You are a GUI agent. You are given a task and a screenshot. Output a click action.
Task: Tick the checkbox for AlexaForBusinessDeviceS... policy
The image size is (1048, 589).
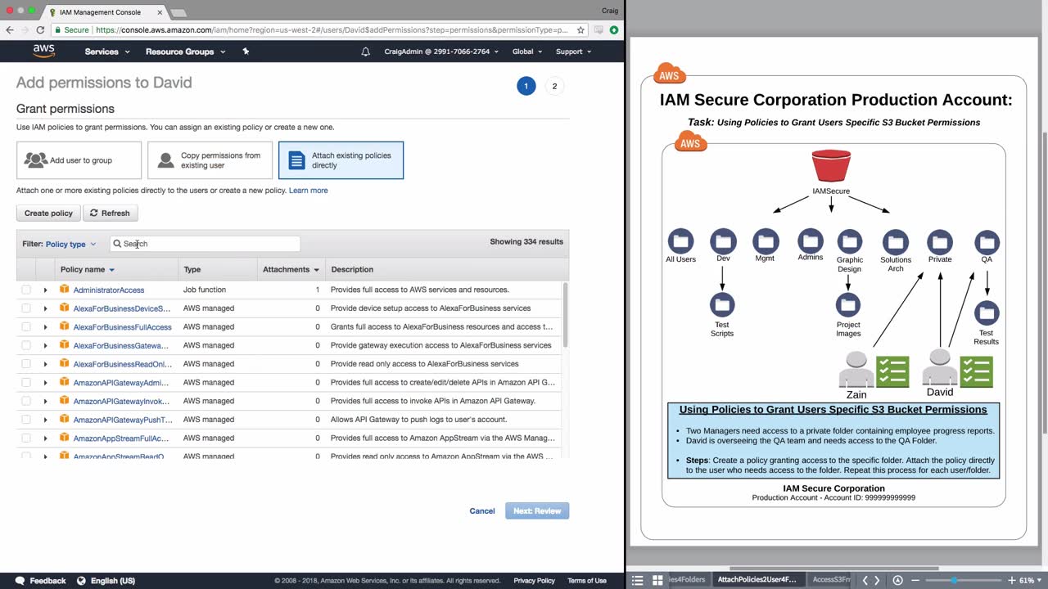coord(26,308)
